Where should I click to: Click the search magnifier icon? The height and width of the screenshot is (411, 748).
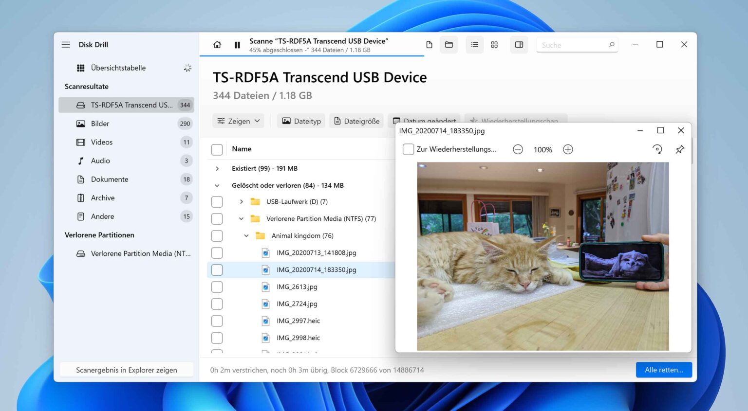tap(612, 45)
